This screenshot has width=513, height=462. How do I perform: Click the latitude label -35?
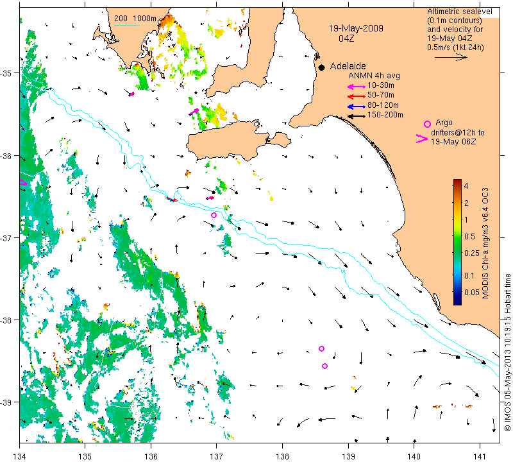[6, 73]
